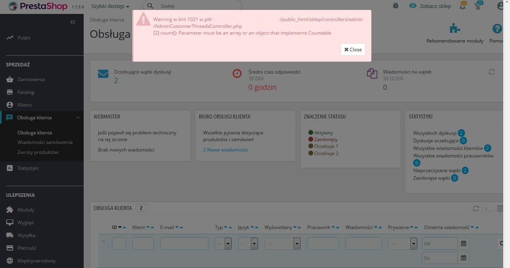Click the Aktywny status label
The image size is (510, 268).
click(x=324, y=133)
